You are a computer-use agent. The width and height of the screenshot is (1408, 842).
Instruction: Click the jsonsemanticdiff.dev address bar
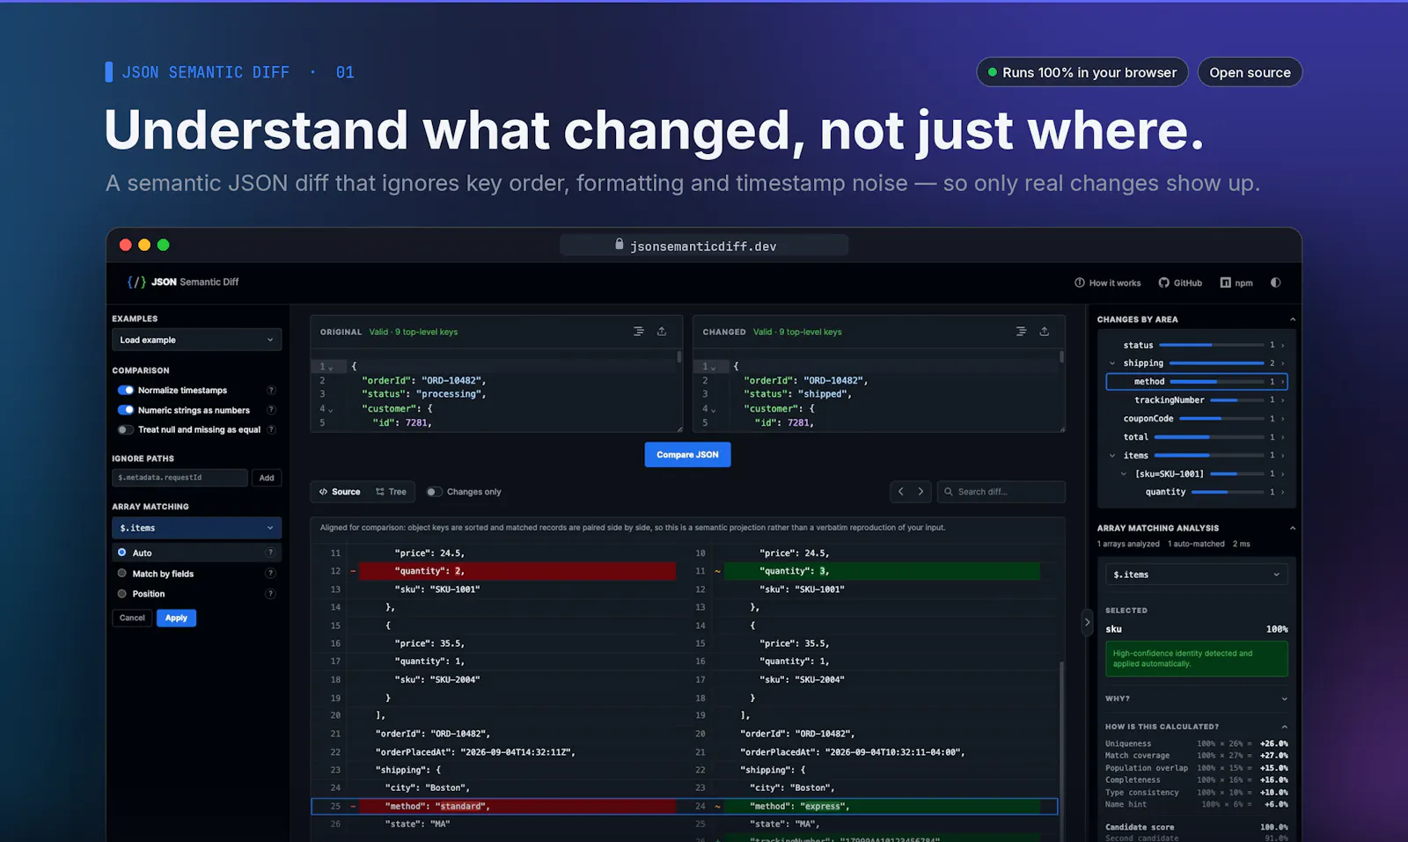(704, 245)
